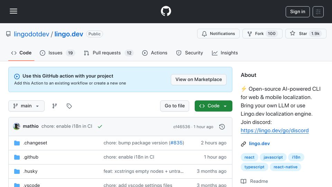
Task: Open the lingo.dev repository name link
Action: coord(68,34)
